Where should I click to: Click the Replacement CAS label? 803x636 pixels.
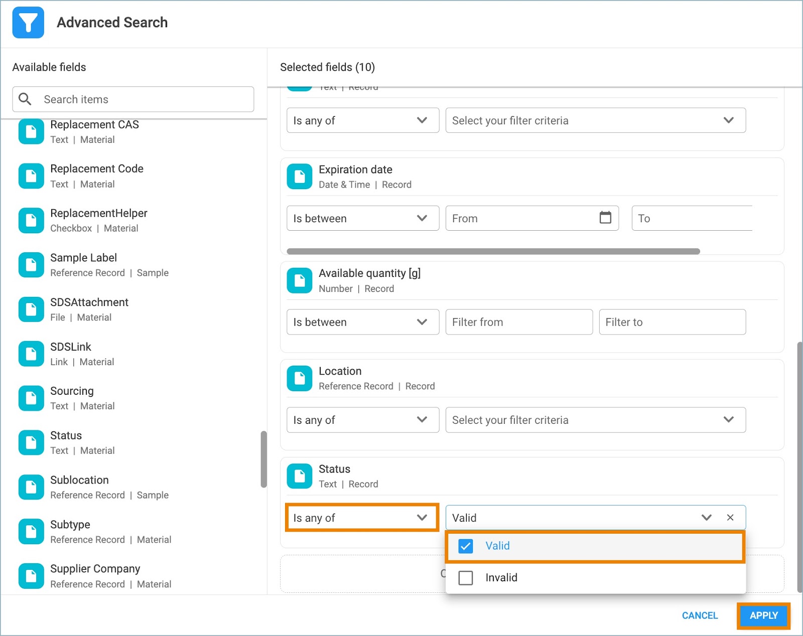(94, 124)
